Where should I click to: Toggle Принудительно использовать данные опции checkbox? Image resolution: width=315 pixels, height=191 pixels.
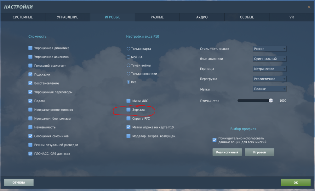[x=214, y=140]
